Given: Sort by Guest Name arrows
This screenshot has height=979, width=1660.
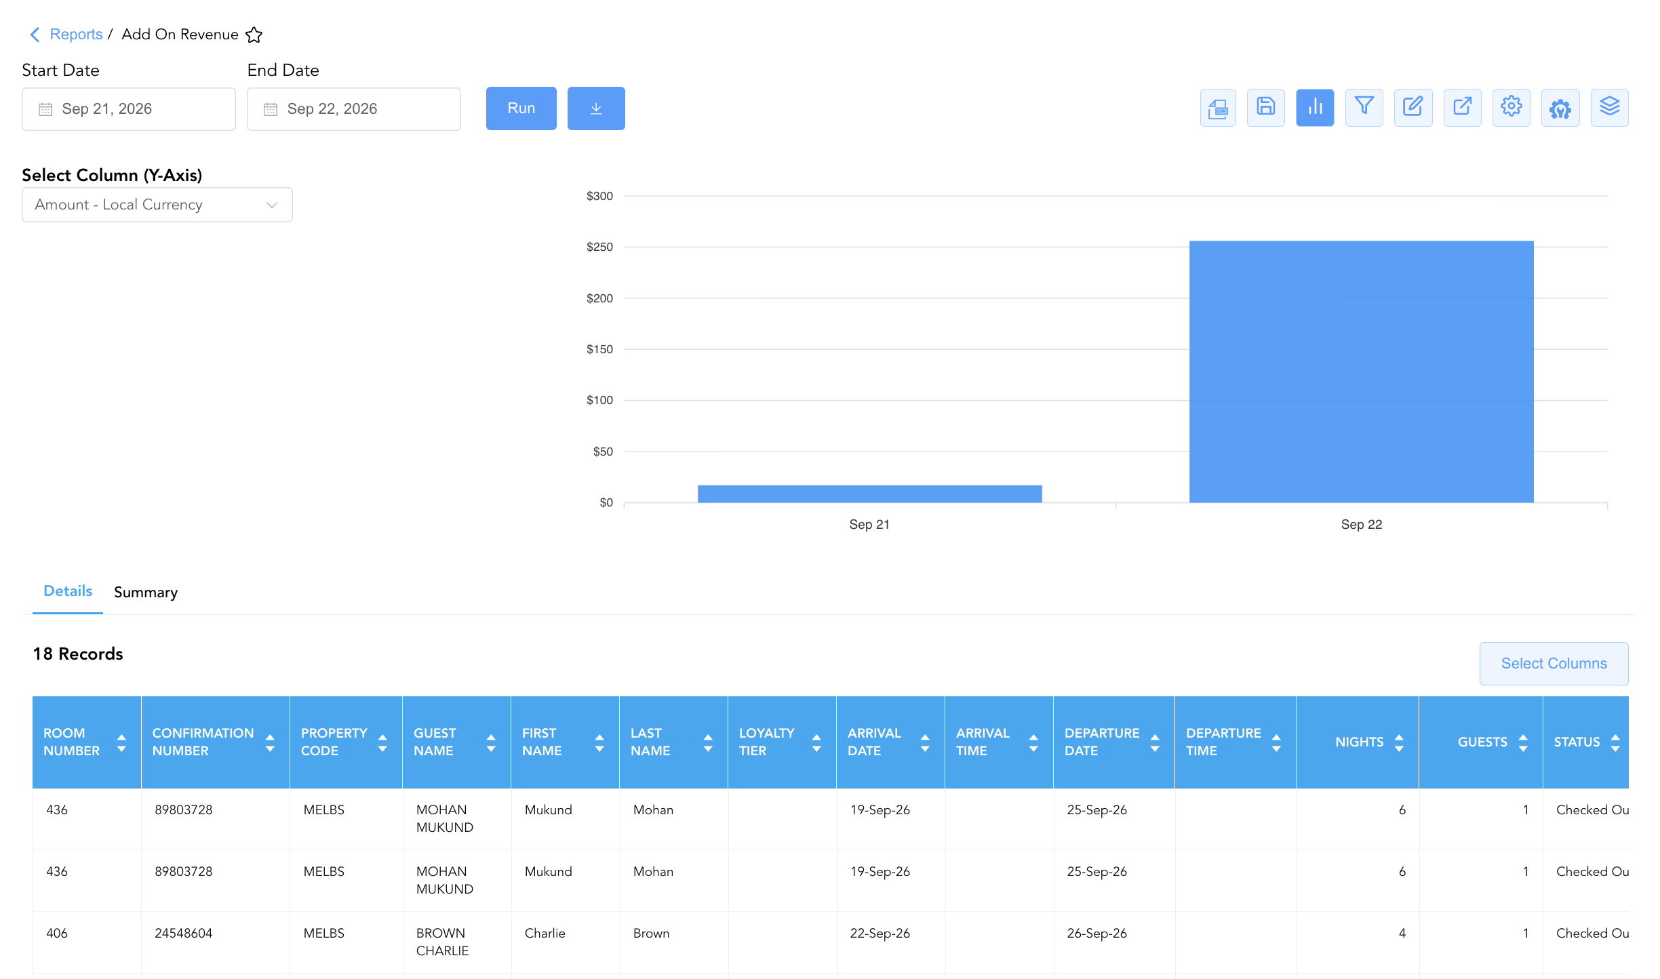Looking at the screenshot, I should (491, 743).
